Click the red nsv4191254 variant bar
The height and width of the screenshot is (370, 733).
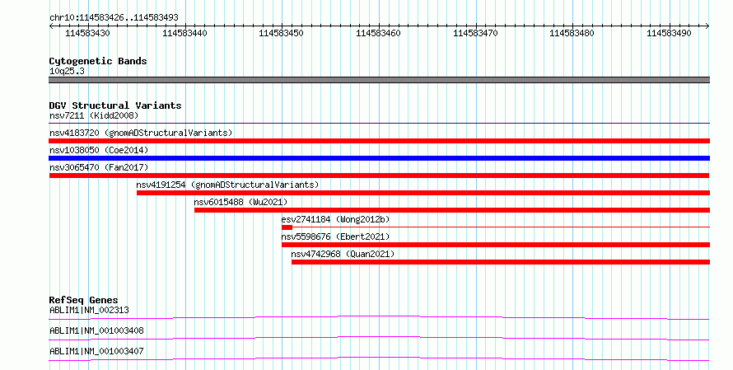[423, 193]
